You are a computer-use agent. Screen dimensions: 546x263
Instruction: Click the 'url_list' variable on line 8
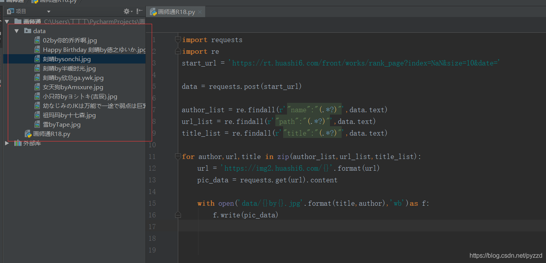coord(197,122)
